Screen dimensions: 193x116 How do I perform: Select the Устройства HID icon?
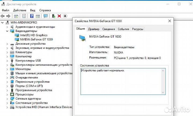(x=12, y=107)
